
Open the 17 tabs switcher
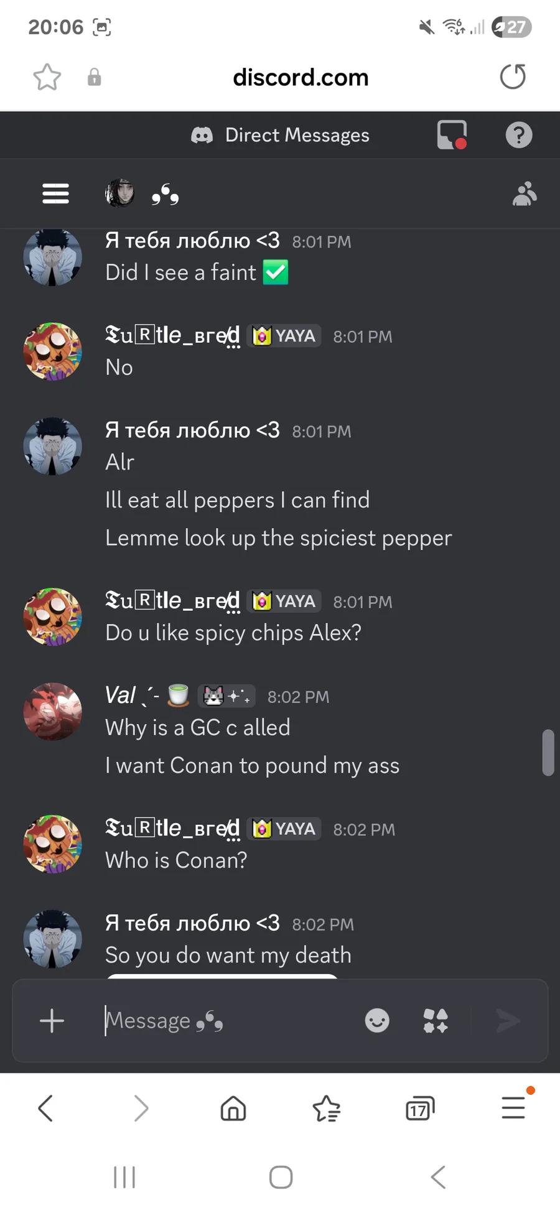(419, 1108)
